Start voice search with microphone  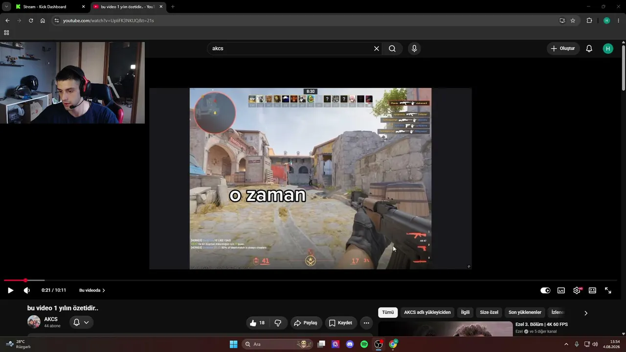414,48
